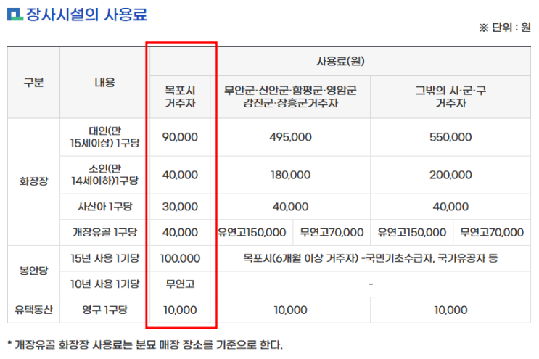Click the '15년 사용 1기당' cell
539x359 pixels.
click(x=104, y=258)
